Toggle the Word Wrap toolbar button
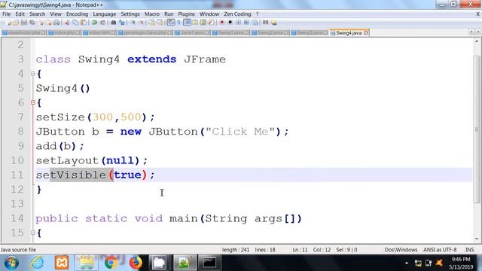This screenshot has height=271, width=482. [x=171, y=23]
